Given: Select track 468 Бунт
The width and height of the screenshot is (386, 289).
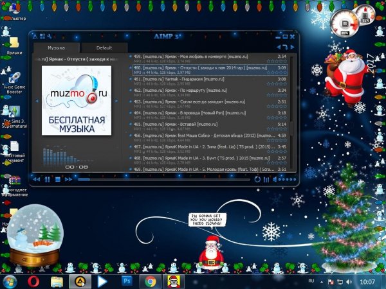Looking at the screenshot, I should [x=210, y=160].
